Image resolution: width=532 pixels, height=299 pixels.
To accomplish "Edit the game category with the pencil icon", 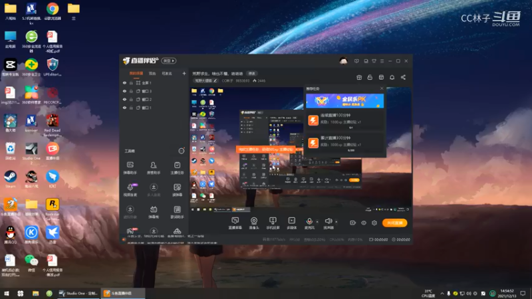I will [x=215, y=80].
